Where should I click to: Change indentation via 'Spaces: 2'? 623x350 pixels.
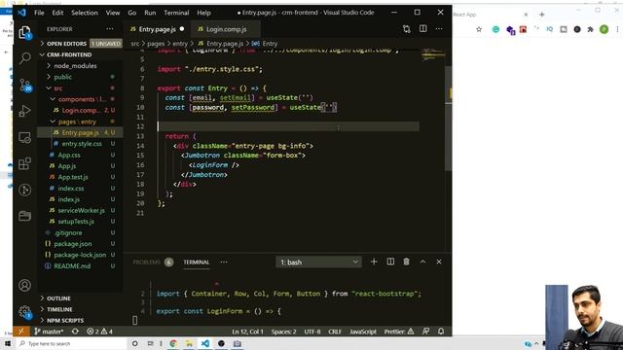(283, 331)
